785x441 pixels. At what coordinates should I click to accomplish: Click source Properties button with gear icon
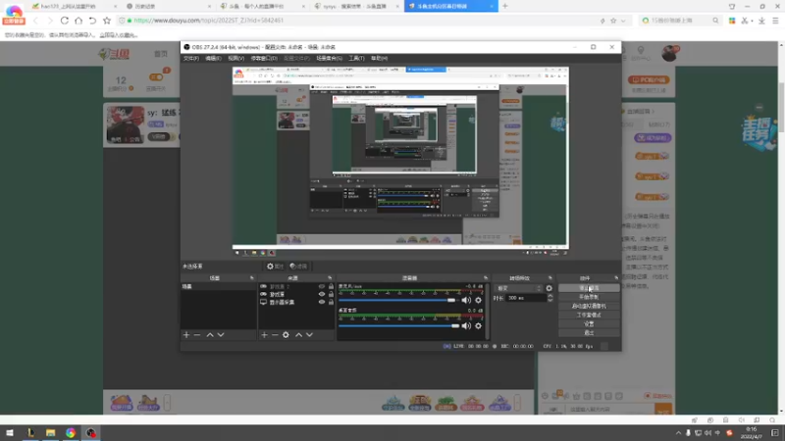tap(275, 267)
